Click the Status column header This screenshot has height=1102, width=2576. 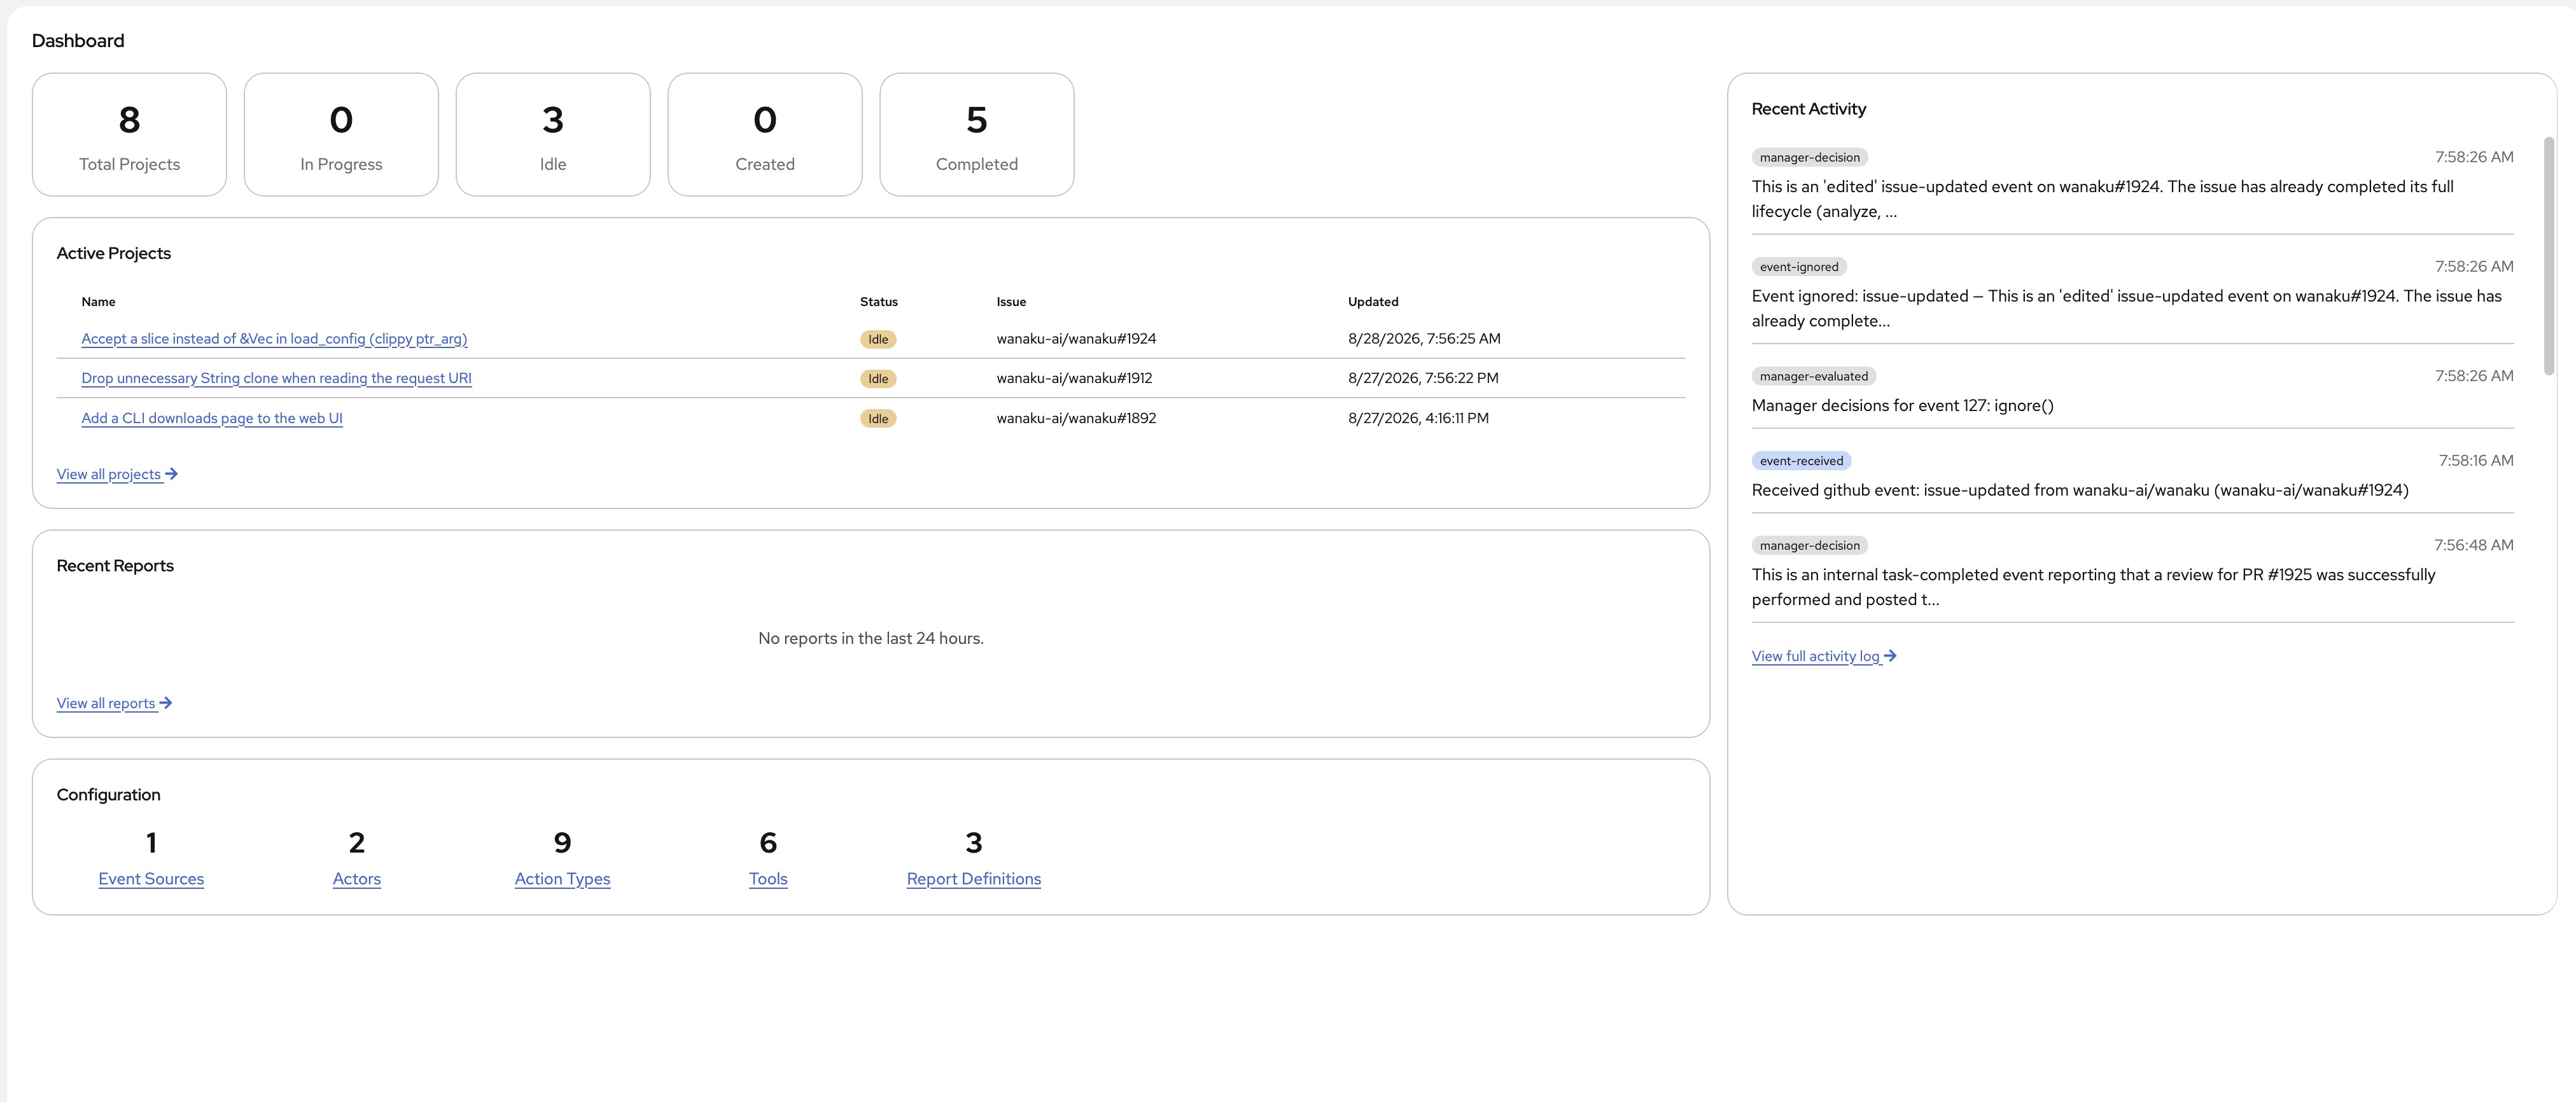[879, 302]
